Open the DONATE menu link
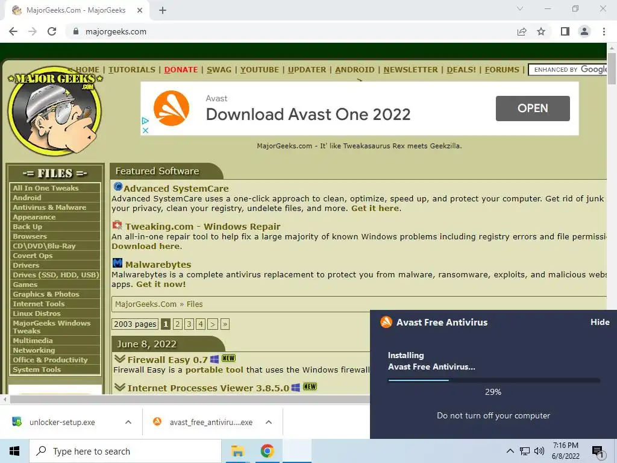Image resolution: width=617 pixels, height=463 pixels. tap(181, 70)
